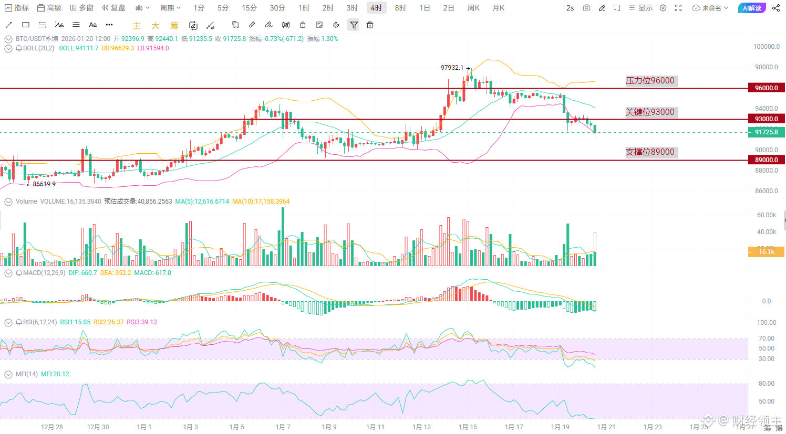Select the Fibonacci percent tool
This screenshot has width=786, height=434.
(59, 25)
